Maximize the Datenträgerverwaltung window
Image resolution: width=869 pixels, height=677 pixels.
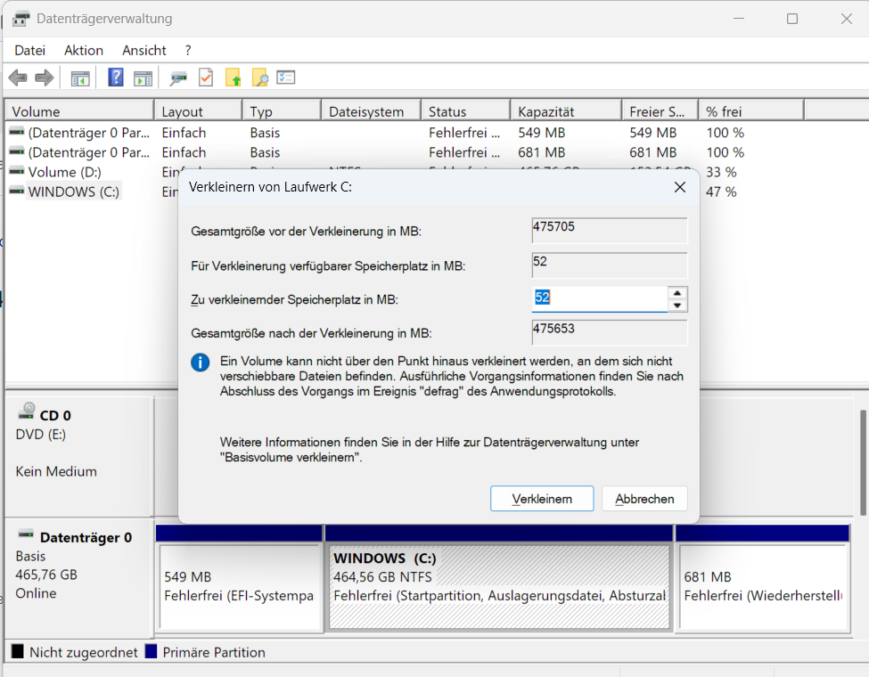coord(792,19)
